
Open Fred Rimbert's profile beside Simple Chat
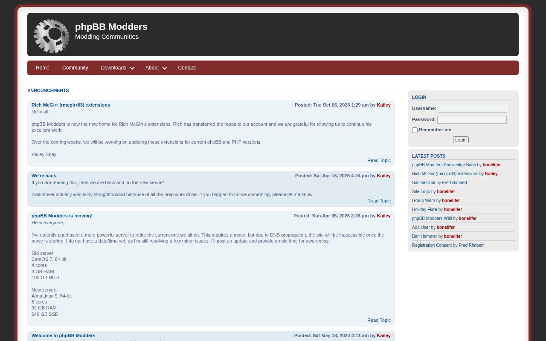coord(454,183)
